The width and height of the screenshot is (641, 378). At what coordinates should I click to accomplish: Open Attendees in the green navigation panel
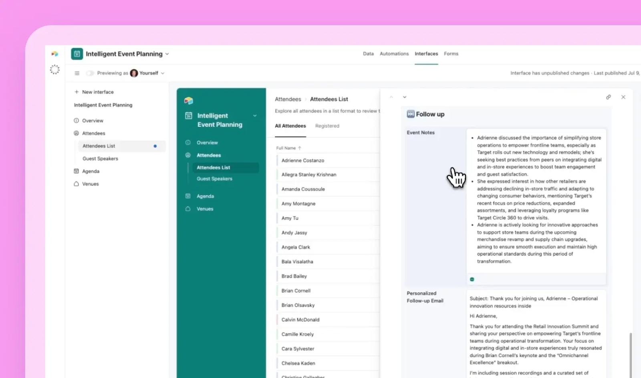[x=209, y=155]
